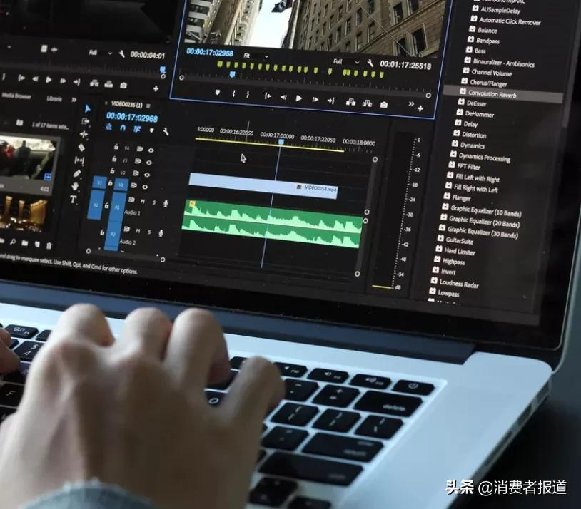The width and height of the screenshot is (581, 509).
Task: Open timeline display settings wrench
Action: tap(166, 131)
